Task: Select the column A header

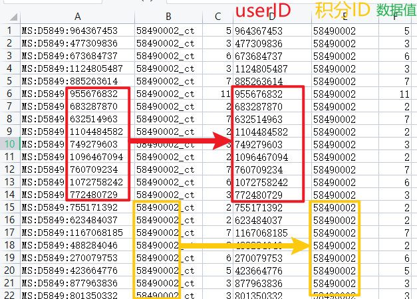Action: click(76, 15)
